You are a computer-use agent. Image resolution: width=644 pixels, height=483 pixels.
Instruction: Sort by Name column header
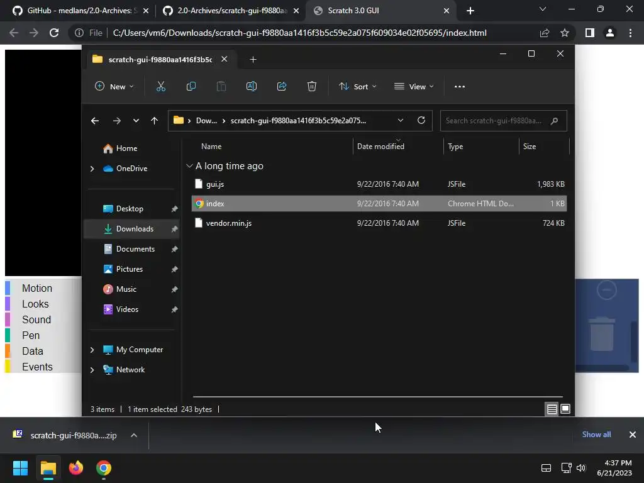click(211, 146)
